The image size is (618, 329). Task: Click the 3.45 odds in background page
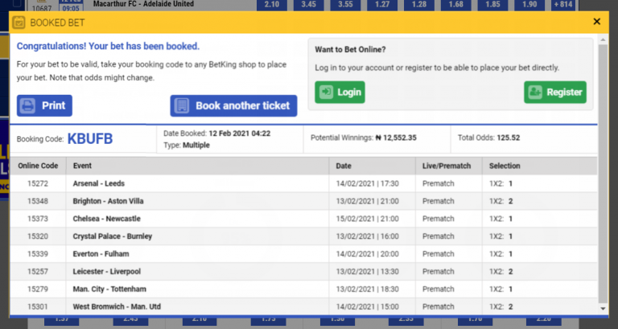pos(308,4)
